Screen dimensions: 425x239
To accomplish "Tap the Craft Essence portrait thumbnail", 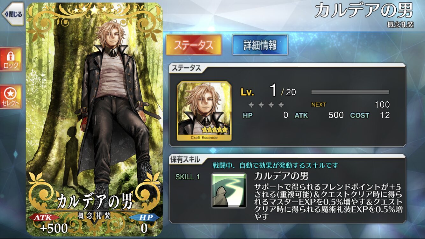I will [204, 111].
